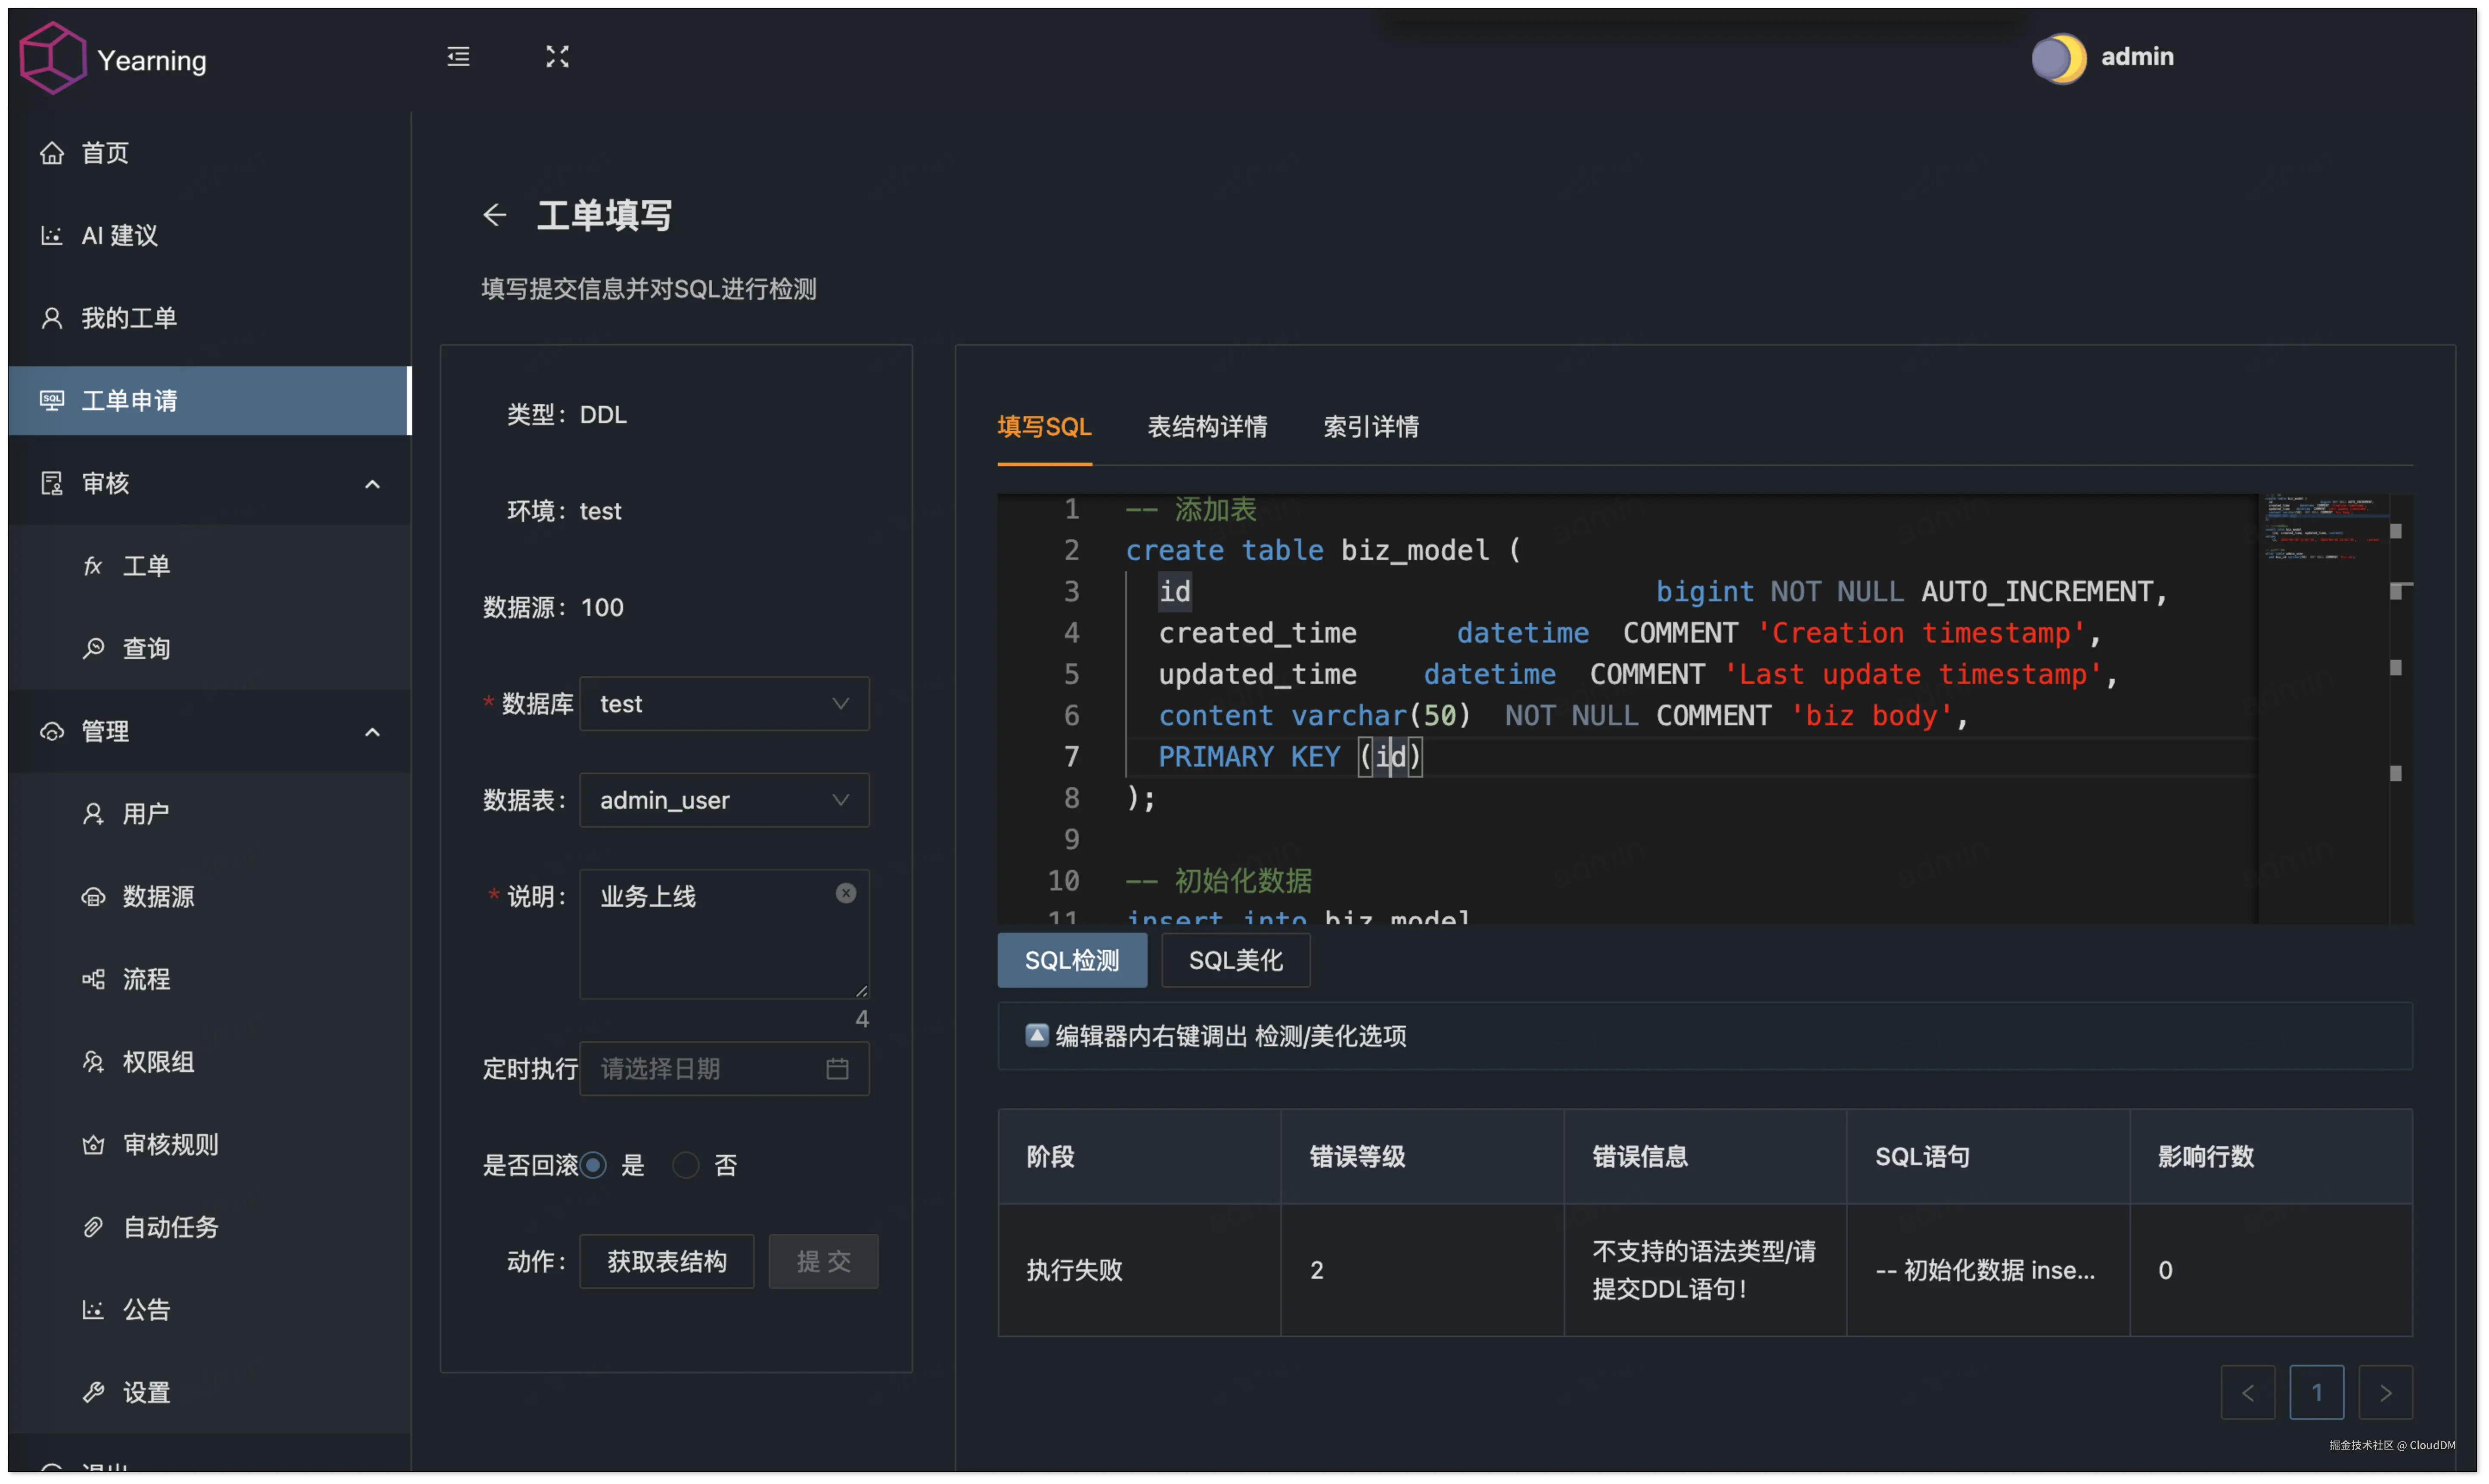
Task: Toggle the moon dark-mode switch
Action: 2059,58
